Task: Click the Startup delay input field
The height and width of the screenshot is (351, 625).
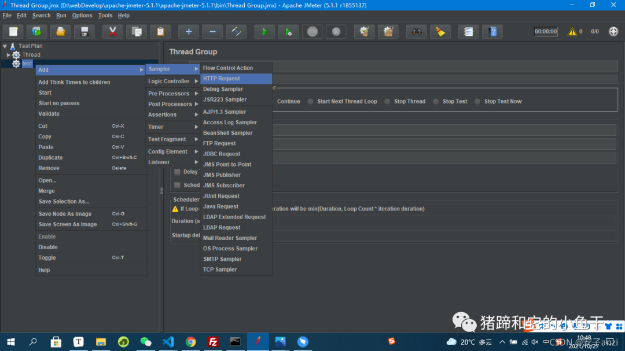Action: tap(444, 235)
